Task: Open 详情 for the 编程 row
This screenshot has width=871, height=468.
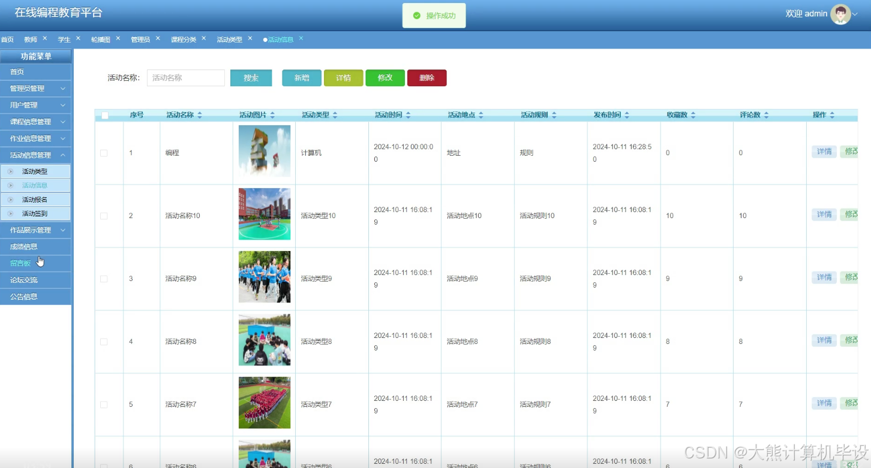Action: click(824, 152)
